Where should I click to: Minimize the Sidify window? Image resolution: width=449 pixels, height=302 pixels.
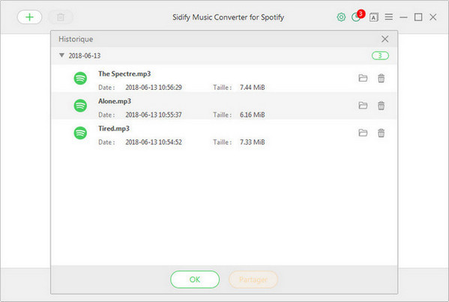tap(403, 17)
